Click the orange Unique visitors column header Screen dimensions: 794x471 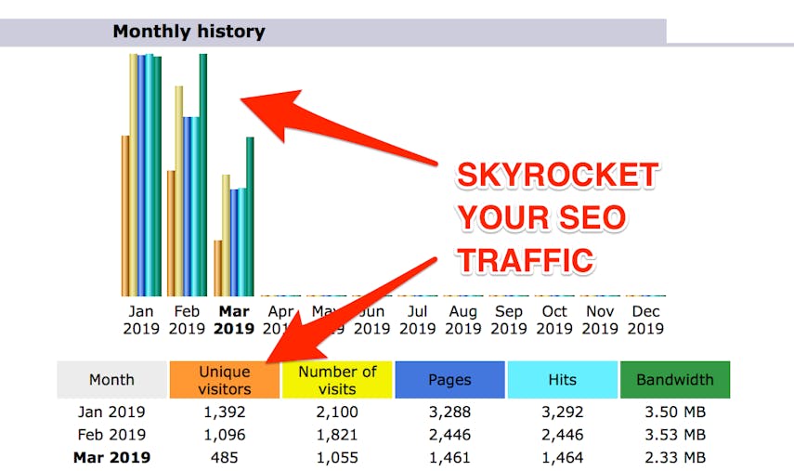224,379
